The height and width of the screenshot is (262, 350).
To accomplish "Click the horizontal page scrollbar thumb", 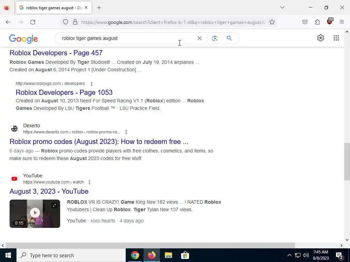I will 150,245.
